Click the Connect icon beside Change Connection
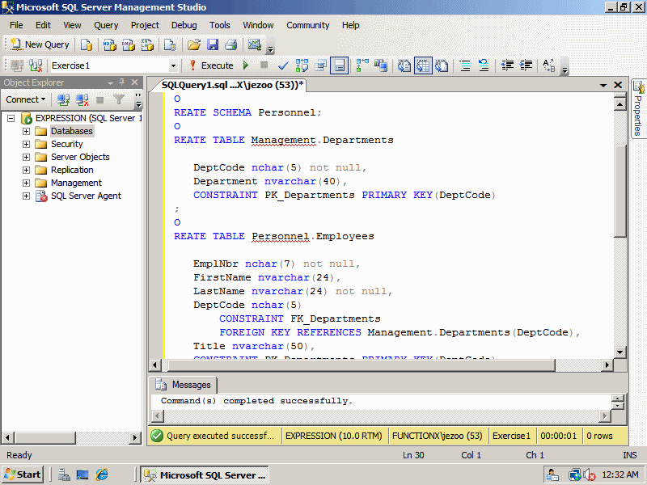Image resolution: width=647 pixels, height=485 pixels. point(17,65)
